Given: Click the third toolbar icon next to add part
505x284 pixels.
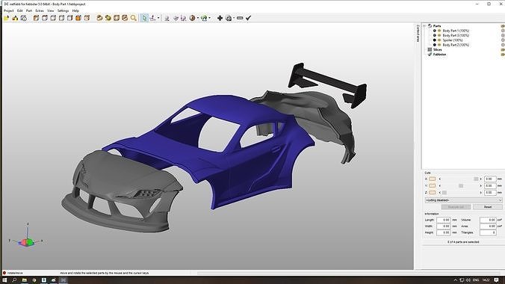Looking at the screenshot, I should (23, 18).
